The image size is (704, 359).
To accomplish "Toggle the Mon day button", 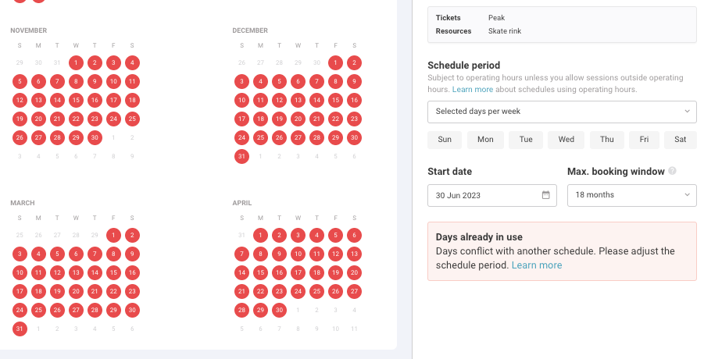I will (485, 140).
